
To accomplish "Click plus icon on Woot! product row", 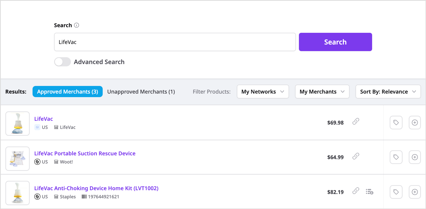I will coord(415,157).
